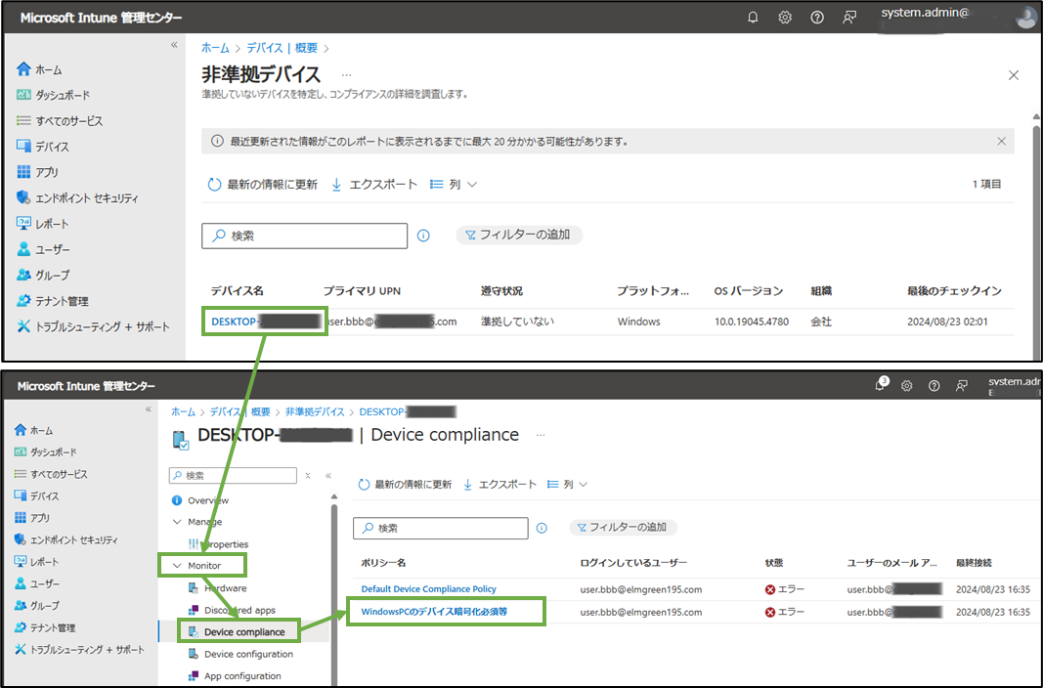Collapse the Manage section
This screenshot has width=1043, height=688.
178,522
